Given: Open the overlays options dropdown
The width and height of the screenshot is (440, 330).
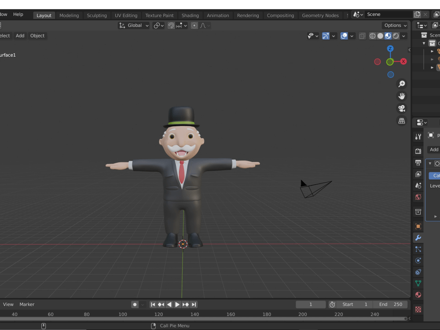Looking at the screenshot, I should [x=352, y=36].
